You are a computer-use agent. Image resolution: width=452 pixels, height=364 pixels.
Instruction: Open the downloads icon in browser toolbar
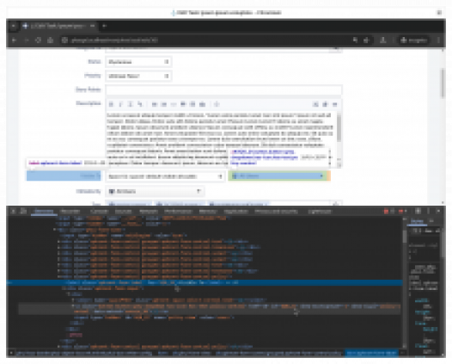pyautogui.click(x=382, y=40)
